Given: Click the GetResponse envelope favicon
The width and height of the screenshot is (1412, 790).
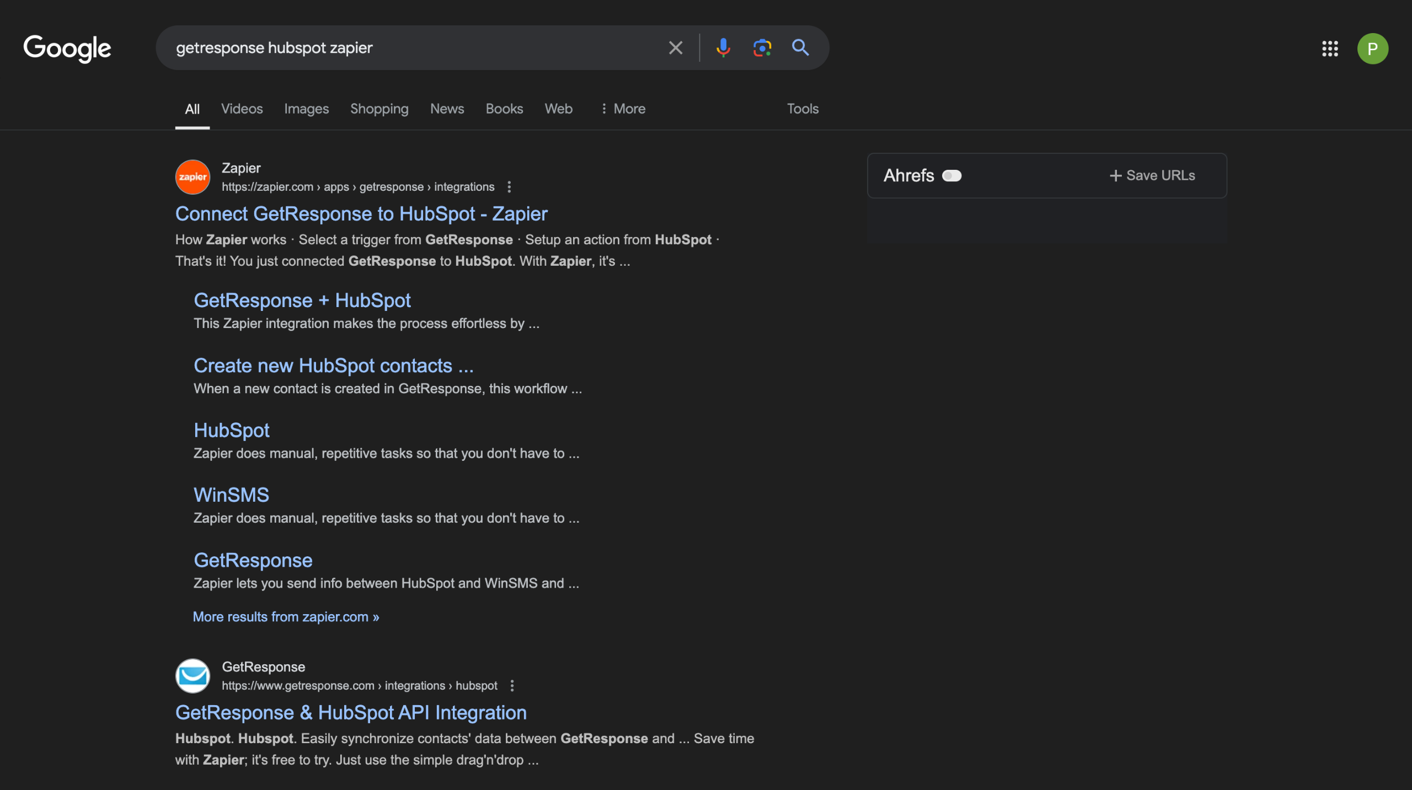Looking at the screenshot, I should (192, 676).
